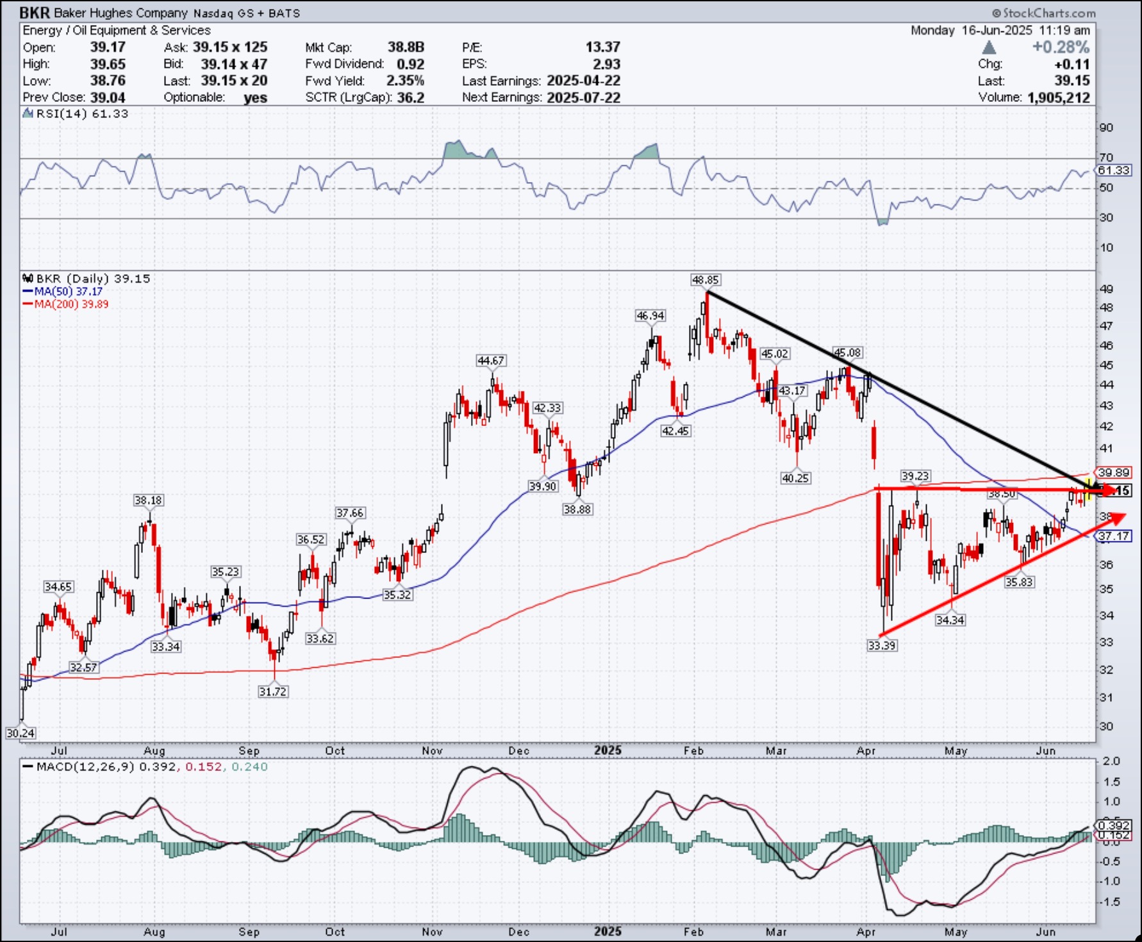Click the 0.392 MACD value tag

click(1114, 825)
